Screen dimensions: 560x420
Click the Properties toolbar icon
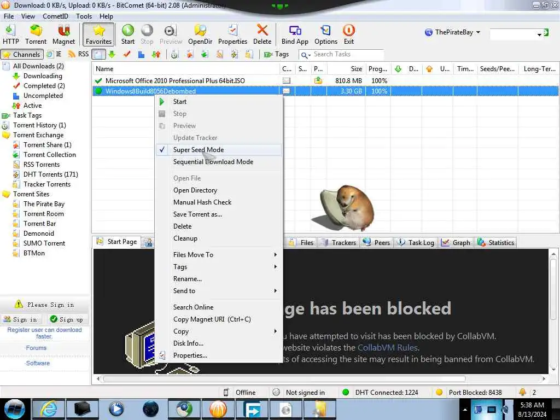[x=232, y=34]
